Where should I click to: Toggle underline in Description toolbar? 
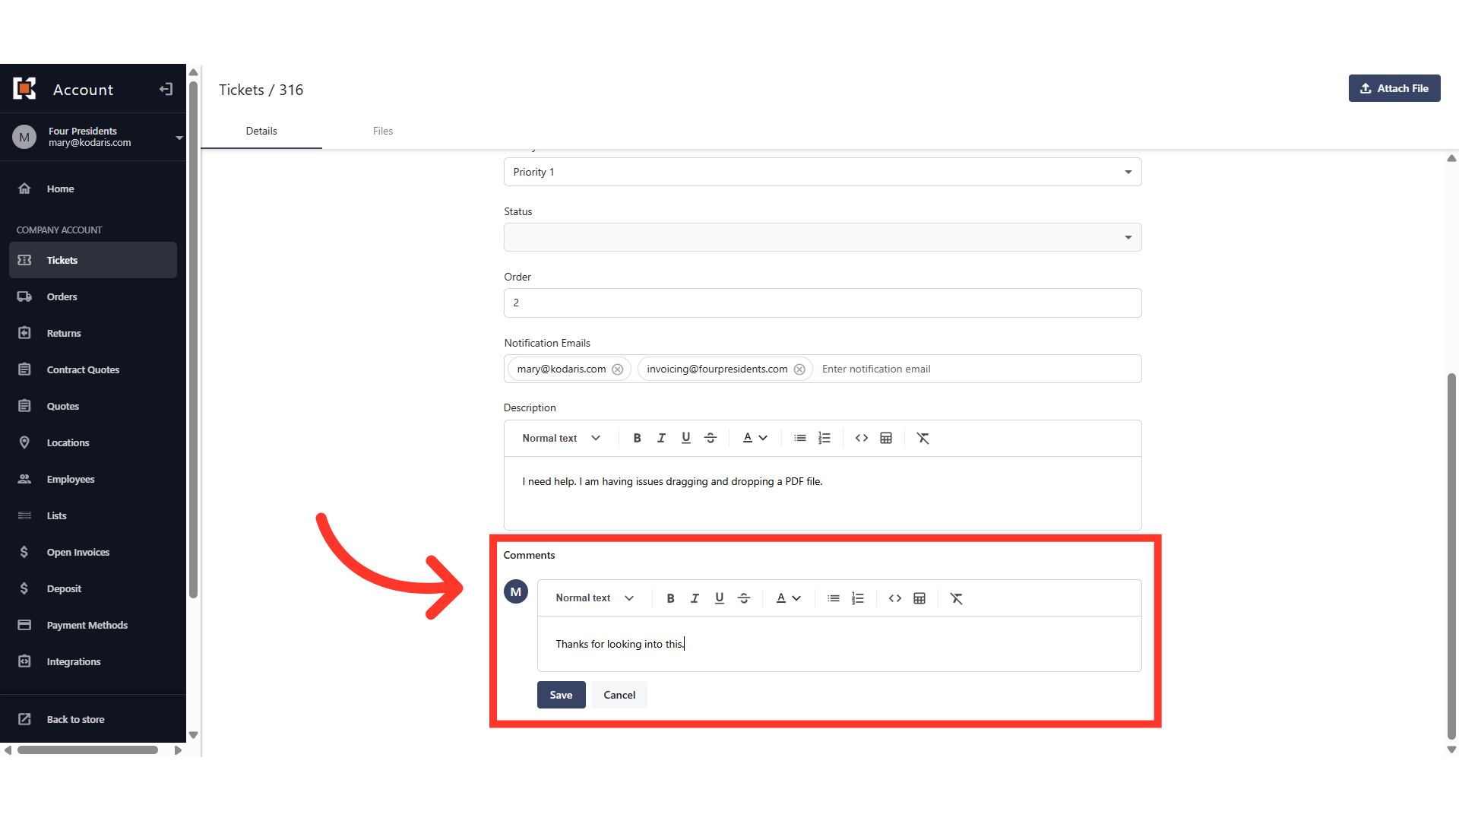[x=686, y=438]
